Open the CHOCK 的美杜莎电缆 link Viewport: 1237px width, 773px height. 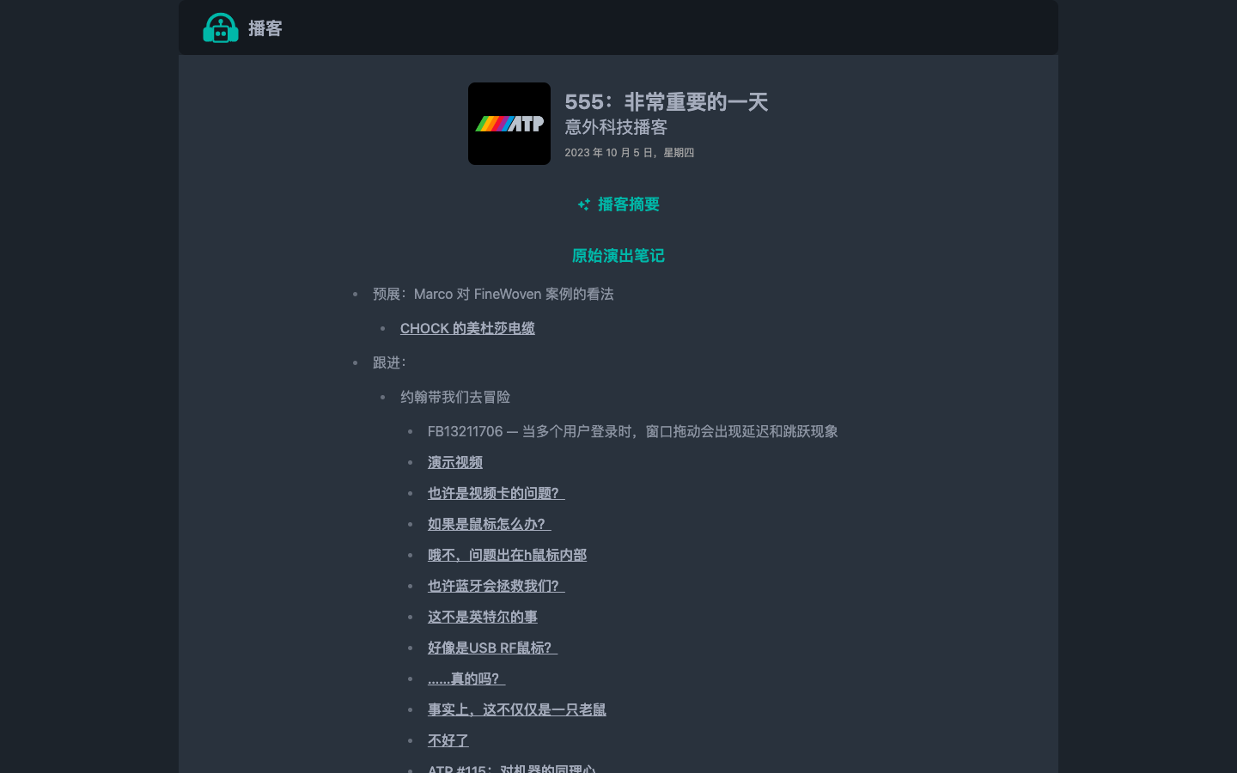click(x=467, y=328)
